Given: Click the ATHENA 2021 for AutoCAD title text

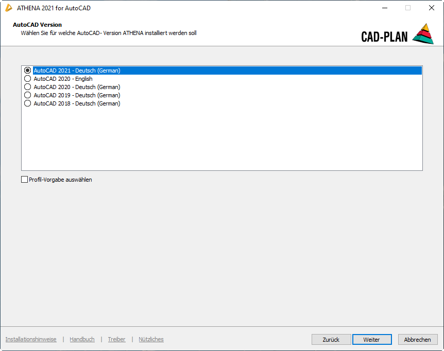Looking at the screenshot, I should tap(54, 8).
